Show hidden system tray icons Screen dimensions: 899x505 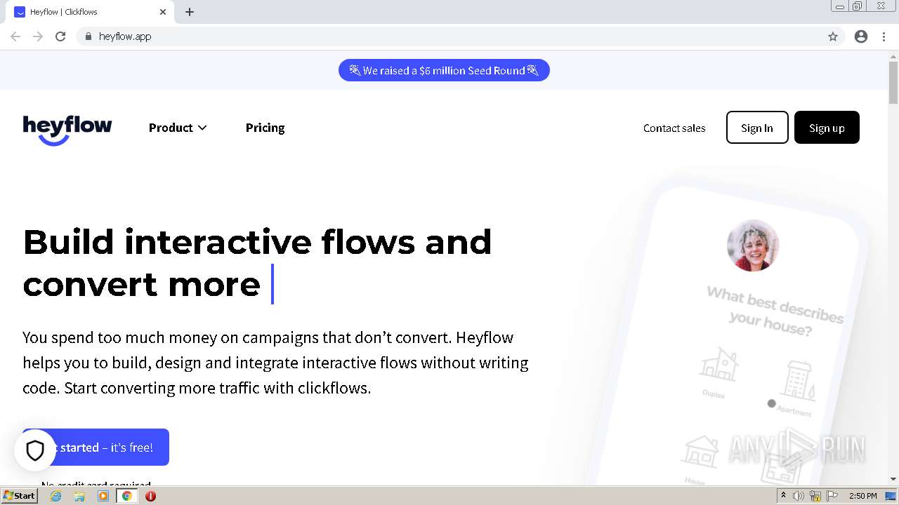tap(783, 495)
